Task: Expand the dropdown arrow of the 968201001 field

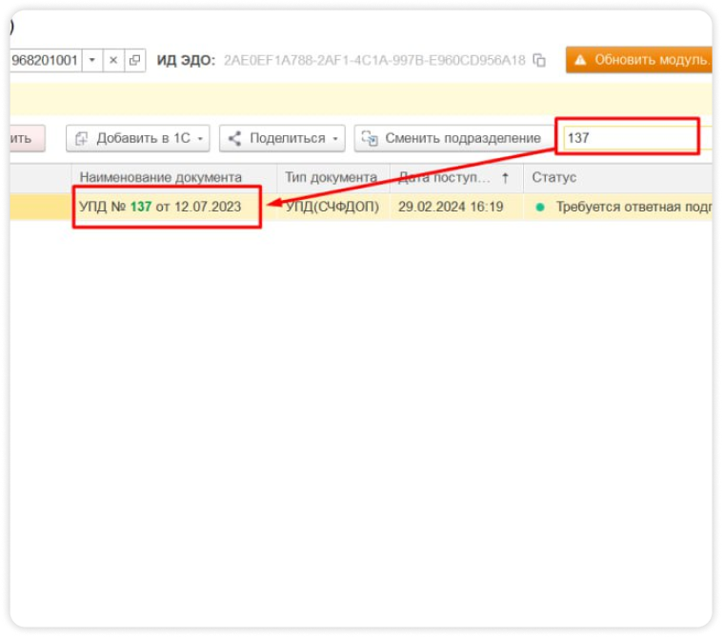Action: tap(92, 60)
